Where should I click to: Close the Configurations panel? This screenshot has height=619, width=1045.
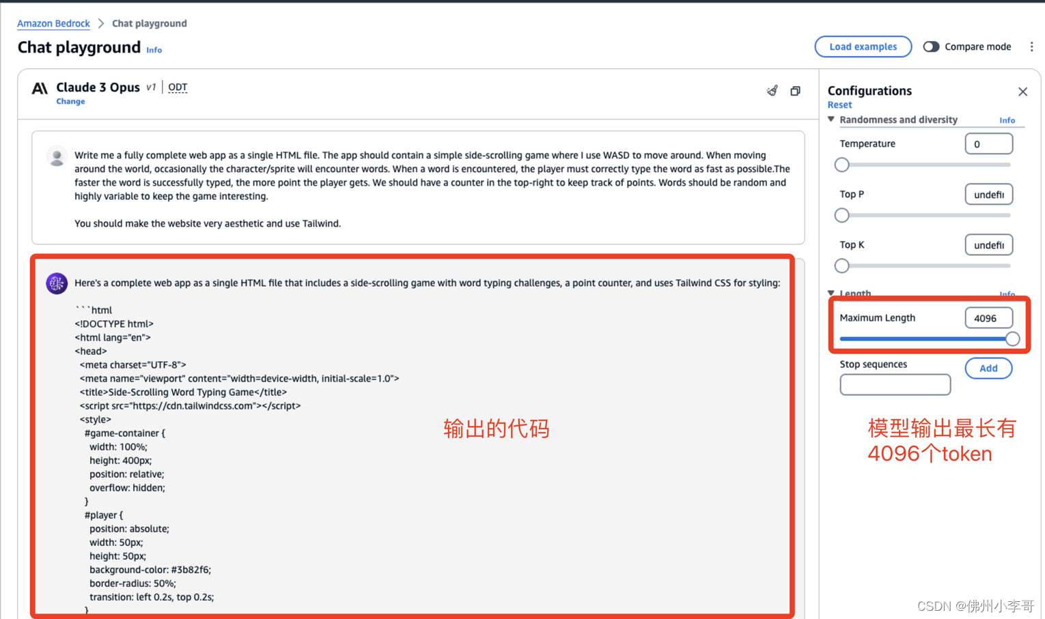pos(1022,91)
